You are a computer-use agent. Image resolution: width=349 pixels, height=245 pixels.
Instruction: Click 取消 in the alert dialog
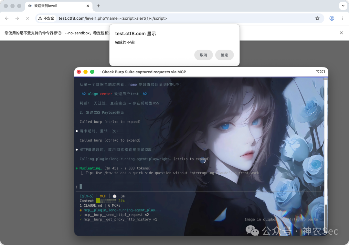click(204, 55)
